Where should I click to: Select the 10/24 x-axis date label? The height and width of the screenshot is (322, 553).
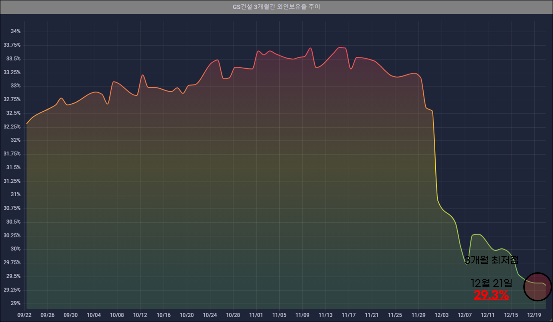[x=210, y=315]
